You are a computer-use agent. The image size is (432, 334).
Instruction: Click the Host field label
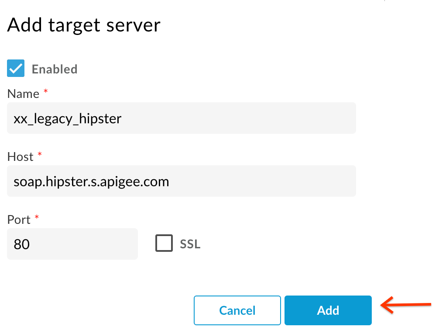(20, 157)
